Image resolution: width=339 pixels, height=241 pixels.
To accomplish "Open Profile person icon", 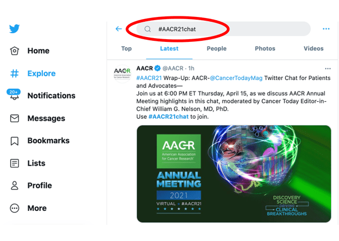I will pyautogui.click(x=15, y=186).
